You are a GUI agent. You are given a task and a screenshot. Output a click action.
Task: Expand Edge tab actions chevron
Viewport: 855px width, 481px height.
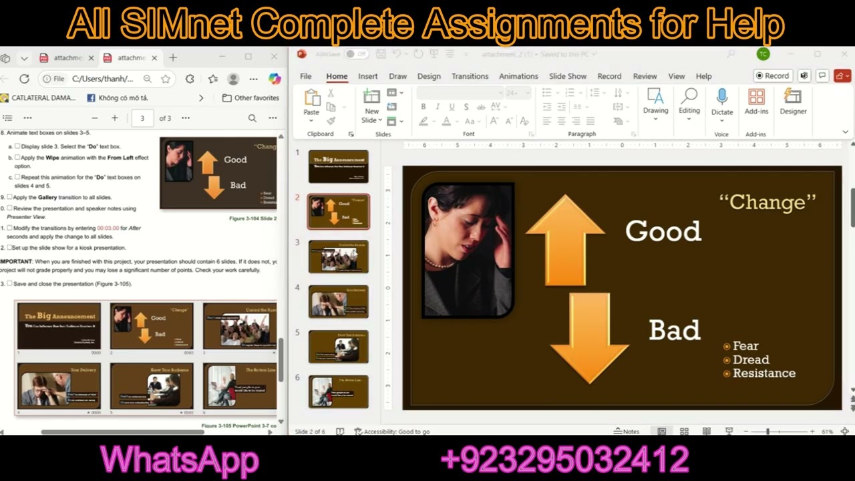pos(24,58)
